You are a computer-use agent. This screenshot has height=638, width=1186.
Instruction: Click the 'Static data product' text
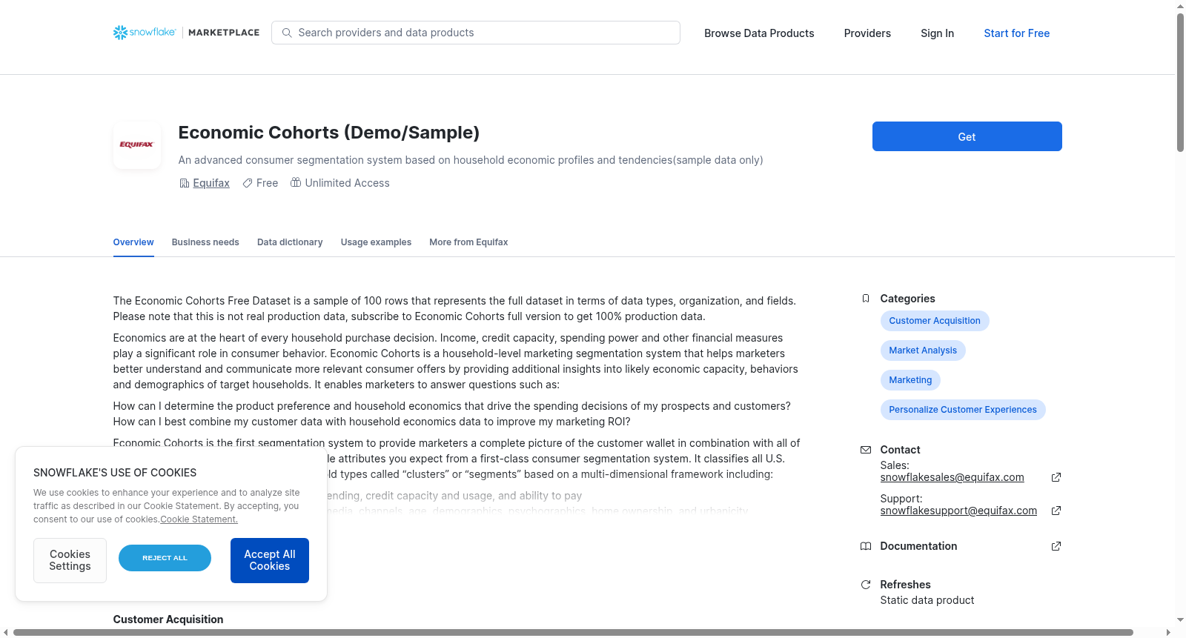pyautogui.click(x=927, y=600)
